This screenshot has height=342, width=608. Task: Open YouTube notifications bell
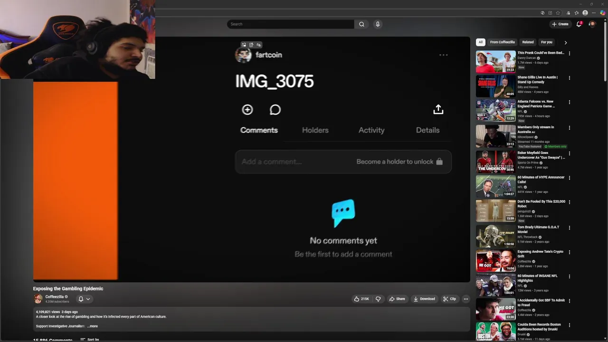point(579,24)
